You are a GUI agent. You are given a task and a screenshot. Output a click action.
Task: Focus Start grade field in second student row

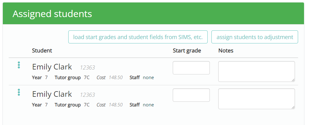coord(191,95)
